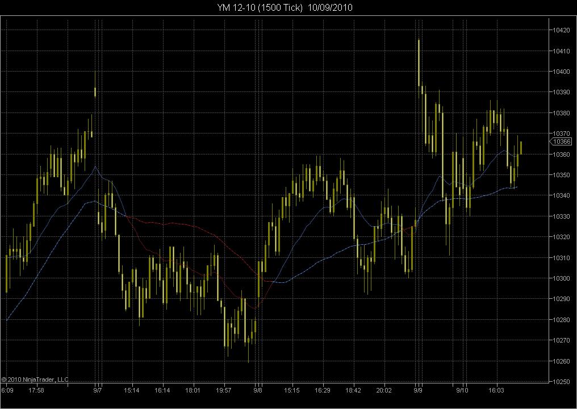Click the 10250 price axis label

pyautogui.click(x=562, y=382)
